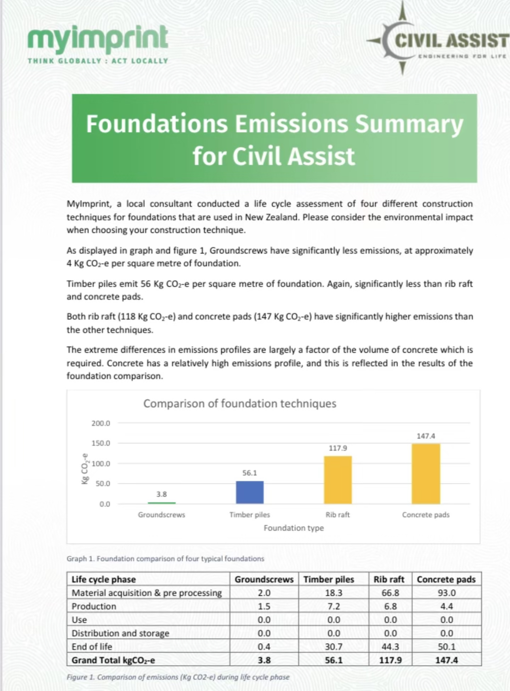Click the 'Groundscrews' chart category label

click(161, 515)
